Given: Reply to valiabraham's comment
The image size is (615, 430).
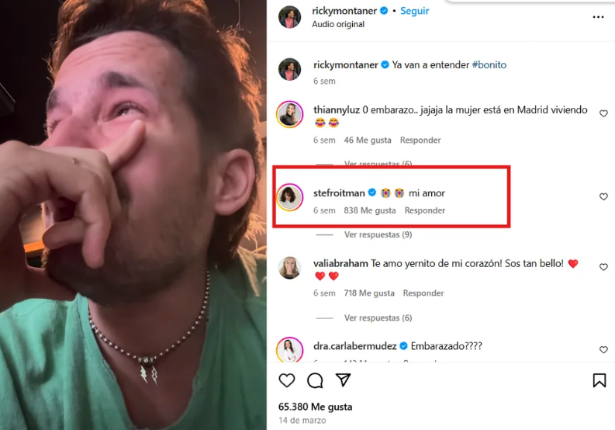Looking at the screenshot, I should (423, 293).
